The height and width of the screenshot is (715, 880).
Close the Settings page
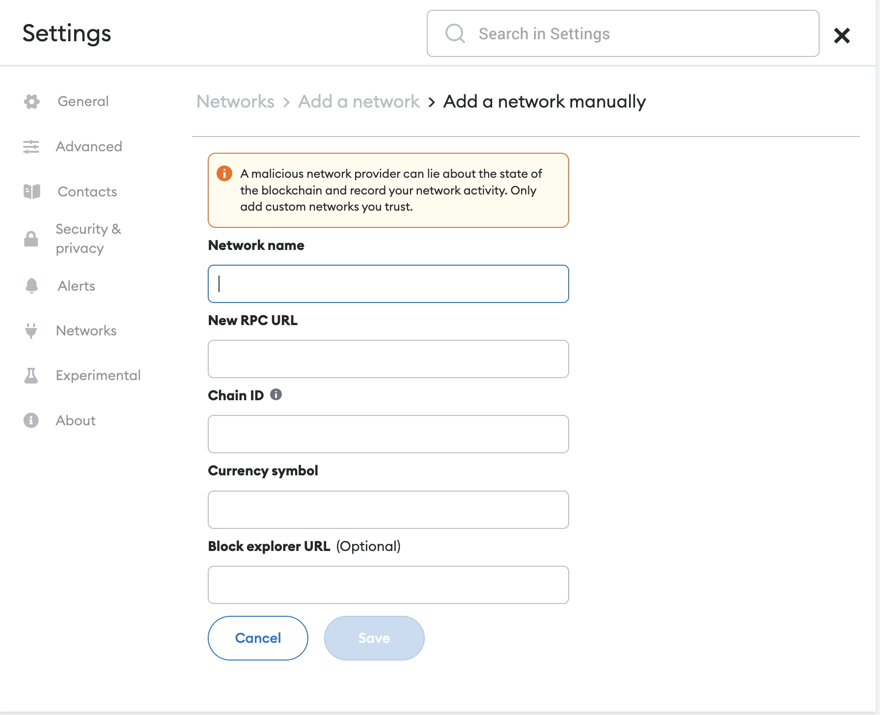(x=842, y=35)
